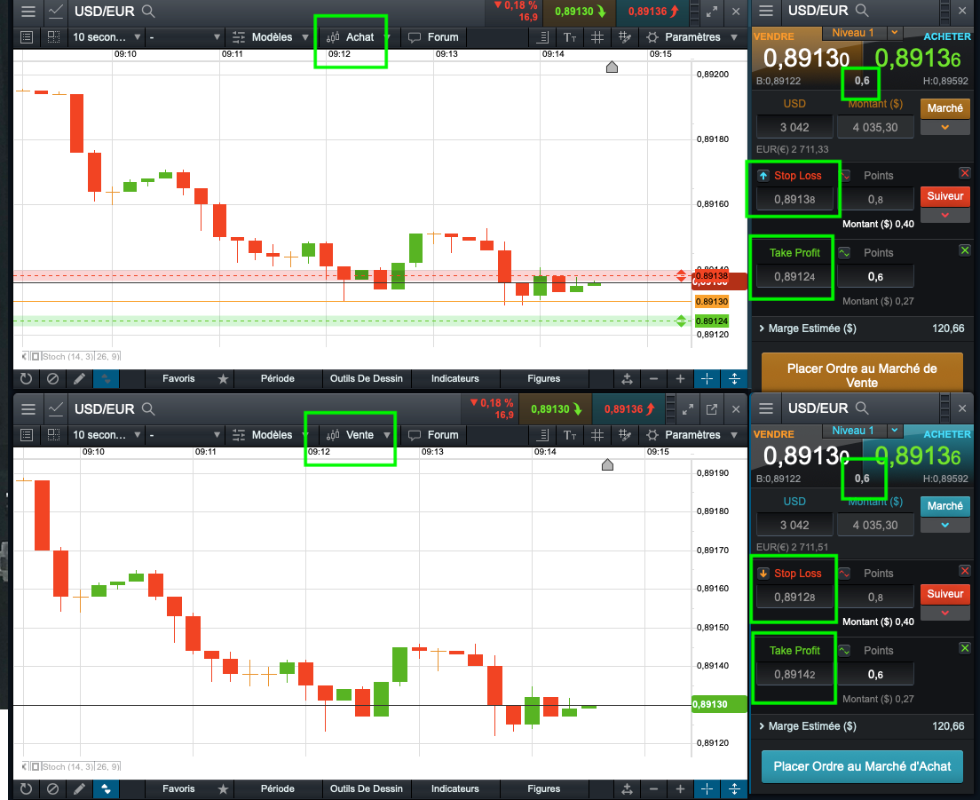Click the refresh icon in bottom chart footer
The width and height of the screenshot is (980, 800).
(26, 788)
